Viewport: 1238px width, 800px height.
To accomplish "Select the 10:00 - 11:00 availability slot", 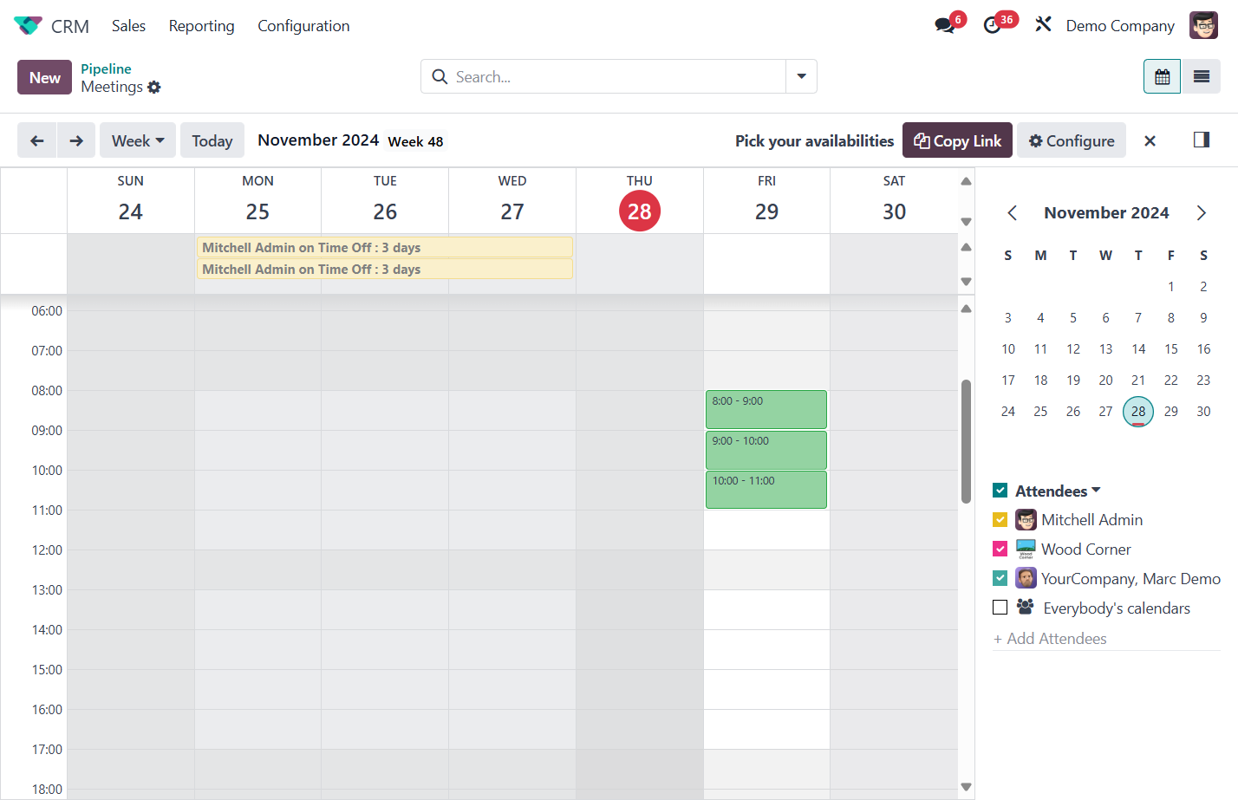I will (x=766, y=489).
